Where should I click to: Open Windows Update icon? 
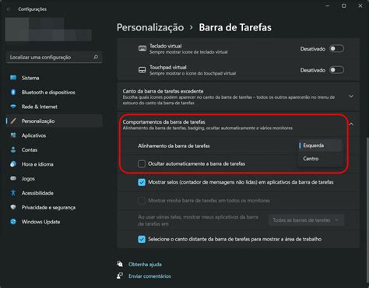13,222
